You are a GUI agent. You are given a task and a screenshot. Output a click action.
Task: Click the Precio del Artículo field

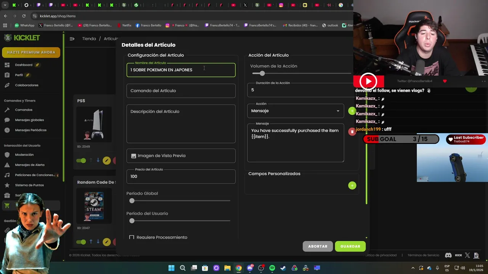point(181,177)
